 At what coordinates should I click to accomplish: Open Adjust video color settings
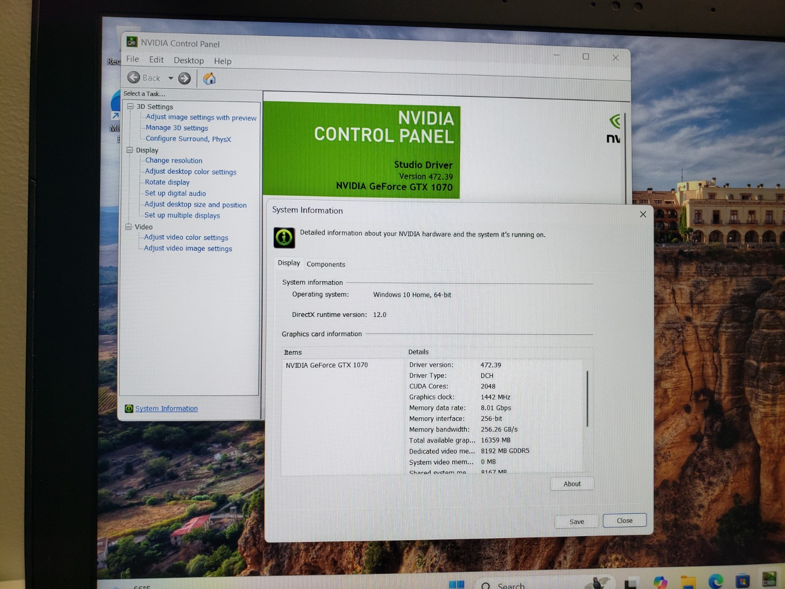(x=186, y=238)
